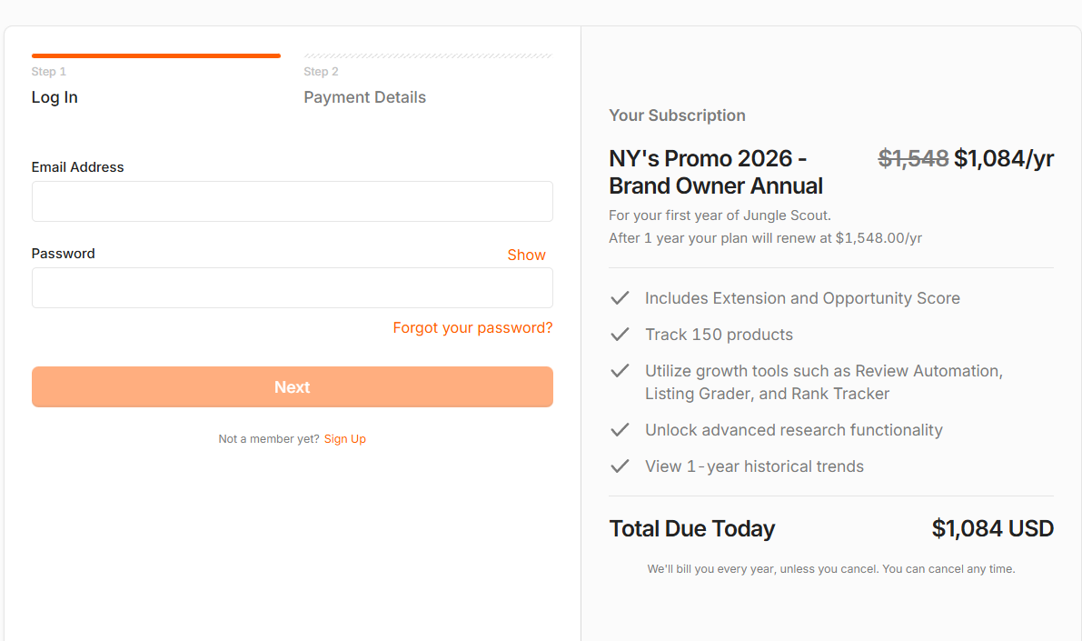
Task: Click the orange Step 1 progress bar
Action: click(x=156, y=55)
